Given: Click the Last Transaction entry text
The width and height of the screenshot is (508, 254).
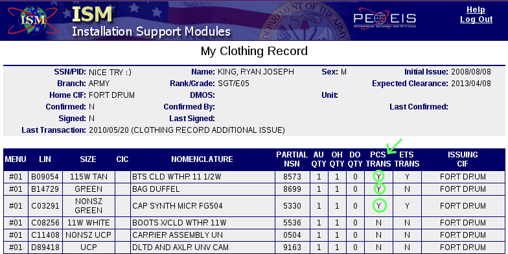Looking at the screenshot, I should (x=187, y=130).
